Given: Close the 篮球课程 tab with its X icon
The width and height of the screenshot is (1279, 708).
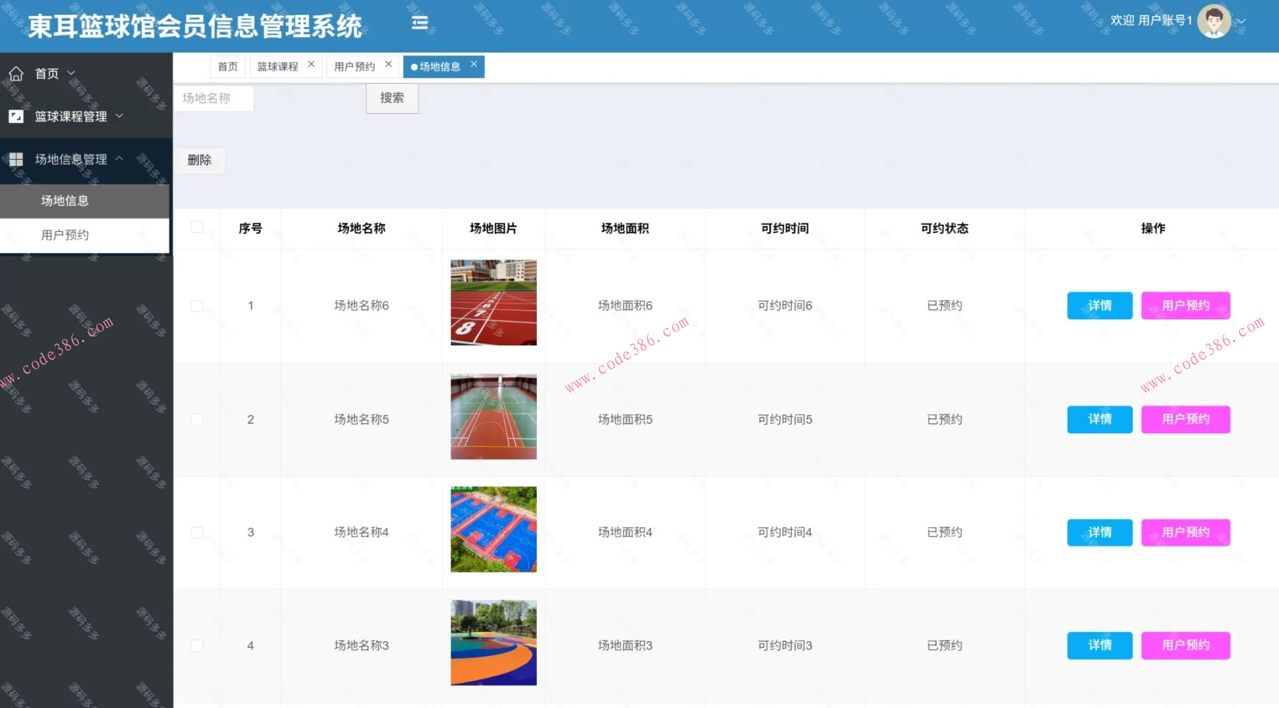Looking at the screenshot, I should [x=310, y=64].
